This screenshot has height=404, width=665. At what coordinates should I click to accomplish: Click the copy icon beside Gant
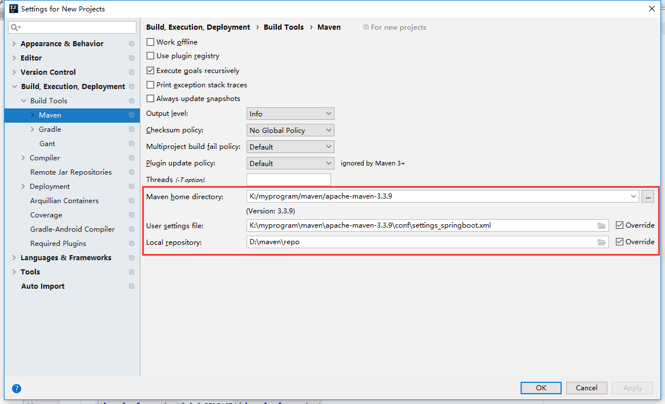click(x=131, y=144)
